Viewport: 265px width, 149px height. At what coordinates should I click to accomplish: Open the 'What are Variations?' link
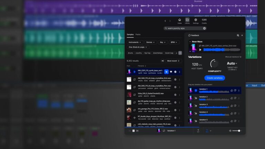click(233, 57)
